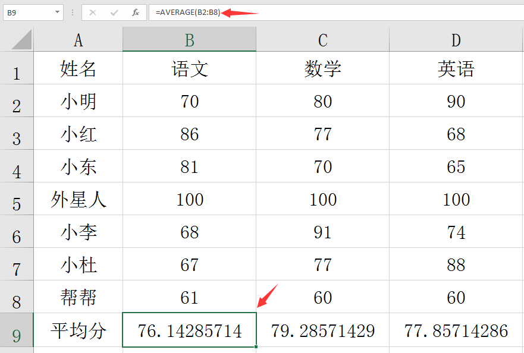Click the cell '姓名'

[78, 68]
